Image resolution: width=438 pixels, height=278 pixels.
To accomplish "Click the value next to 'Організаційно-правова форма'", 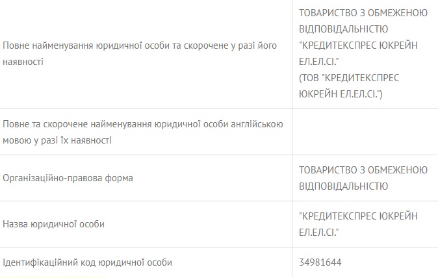I will click(x=363, y=178).
